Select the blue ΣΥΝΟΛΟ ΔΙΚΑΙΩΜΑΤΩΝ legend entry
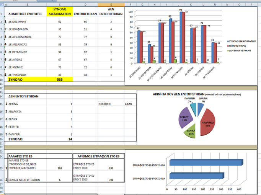The image size is (261, 195). [x=241, y=41]
